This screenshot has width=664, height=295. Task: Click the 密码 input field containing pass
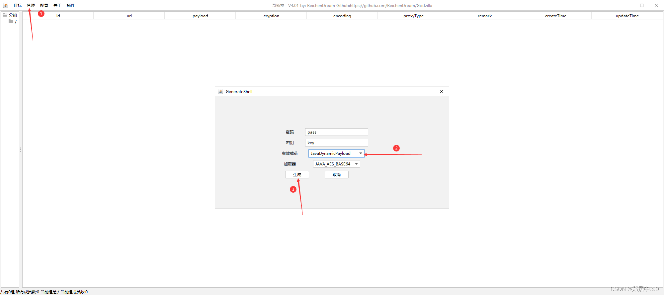tap(336, 132)
